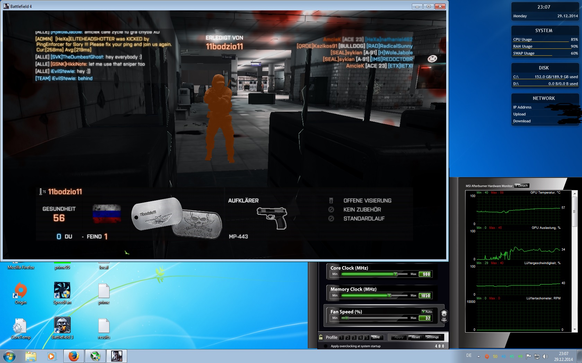Click the tray temperature reading 50

click(x=495, y=356)
